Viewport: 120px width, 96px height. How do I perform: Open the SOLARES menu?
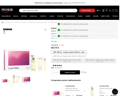click(x=96, y=16)
